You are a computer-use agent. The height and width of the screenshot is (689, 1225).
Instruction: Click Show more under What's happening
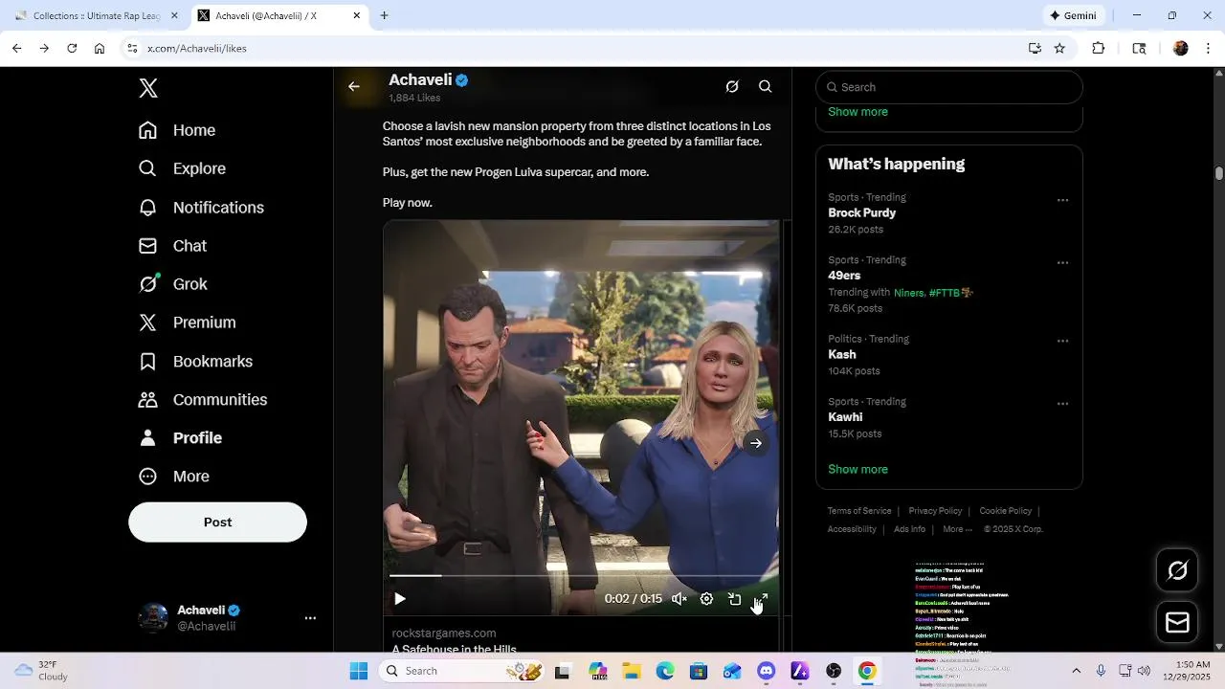click(857, 470)
